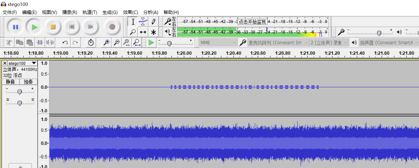
Task: Click timeline ruler at 1:20.00
Action: [184, 53]
